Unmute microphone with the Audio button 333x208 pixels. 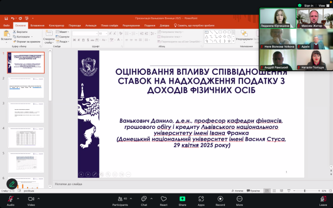tap(10, 199)
